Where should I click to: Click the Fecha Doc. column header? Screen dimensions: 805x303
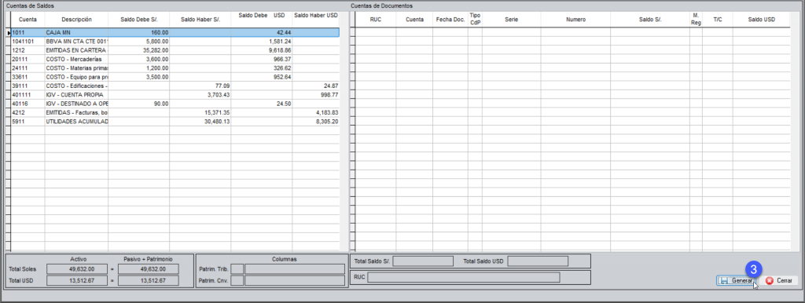pos(450,20)
